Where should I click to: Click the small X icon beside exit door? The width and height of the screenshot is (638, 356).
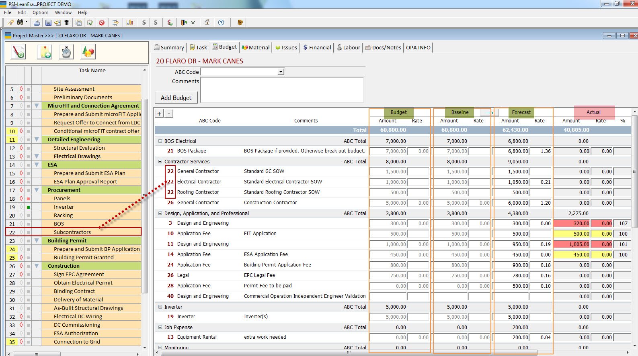click(193, 22)
